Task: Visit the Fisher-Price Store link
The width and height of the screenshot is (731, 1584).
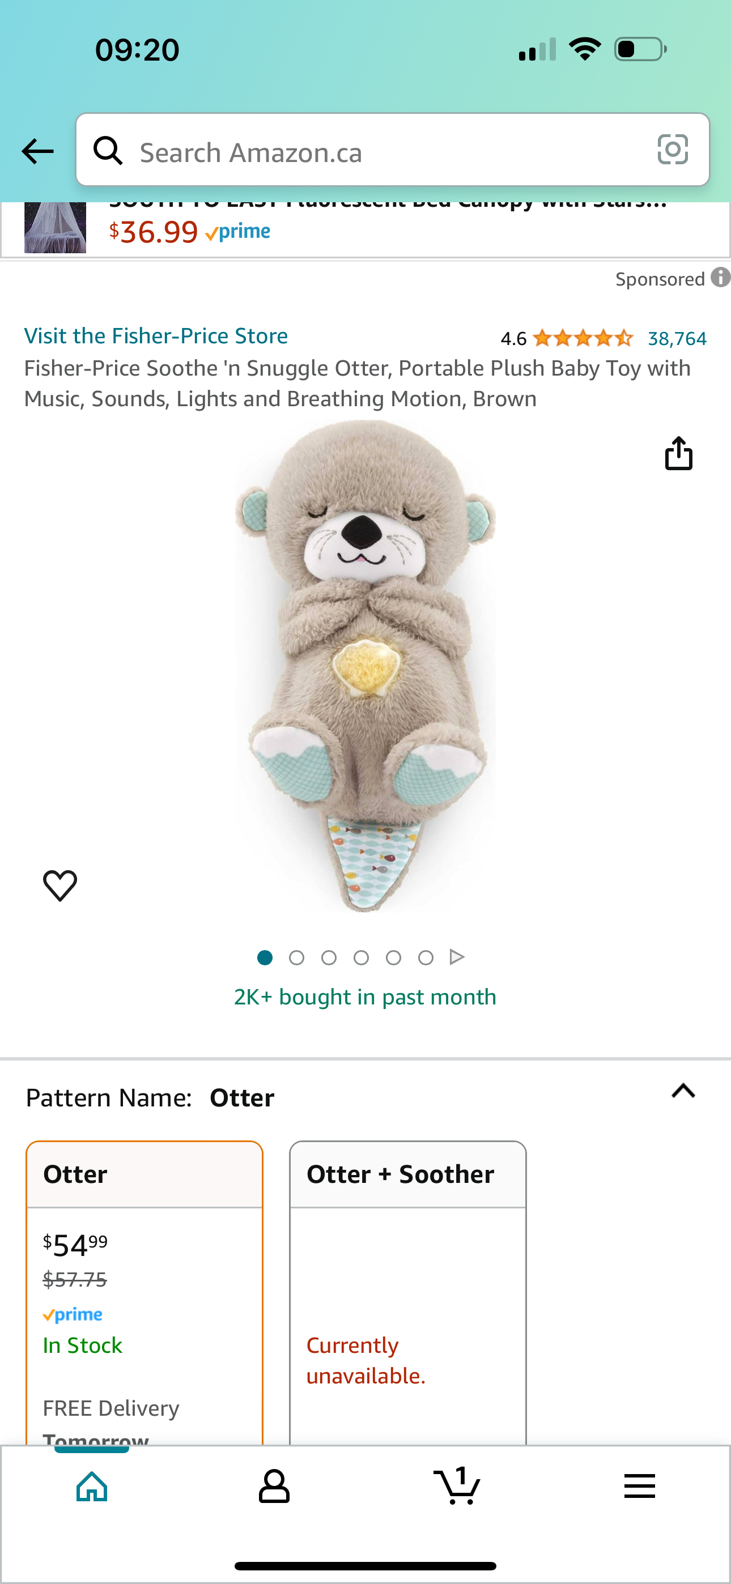Action: point(156,336)
